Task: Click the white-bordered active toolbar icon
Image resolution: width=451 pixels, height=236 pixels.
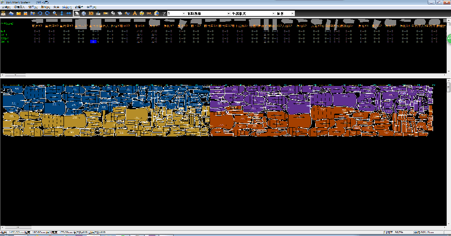Action: tap(77, 13)
